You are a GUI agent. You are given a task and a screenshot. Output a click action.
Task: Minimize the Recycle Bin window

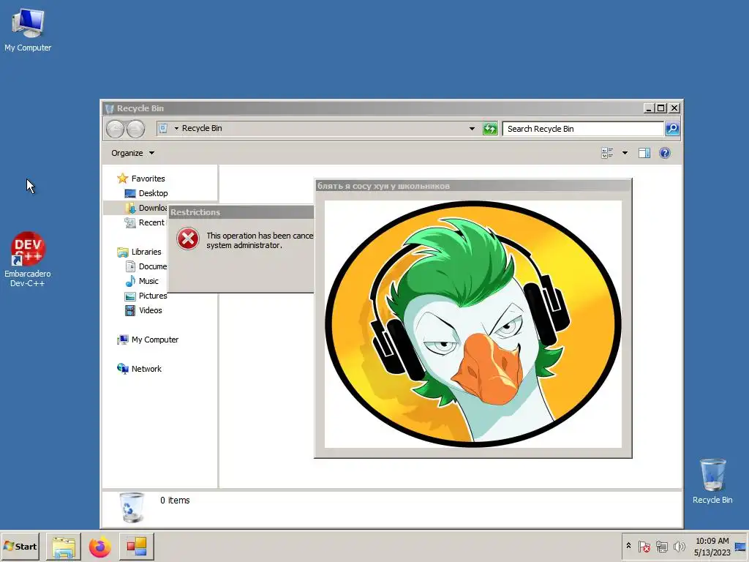pos(649,108)
